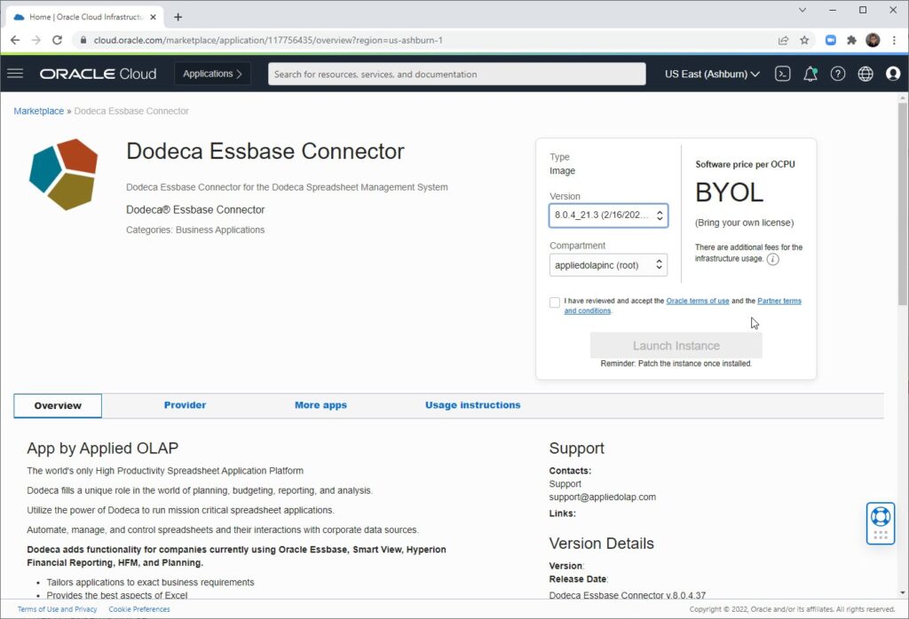Open the user profile icon in Oracle header
The height and width of the screenshot is (619, 909).
click(893, 74)
